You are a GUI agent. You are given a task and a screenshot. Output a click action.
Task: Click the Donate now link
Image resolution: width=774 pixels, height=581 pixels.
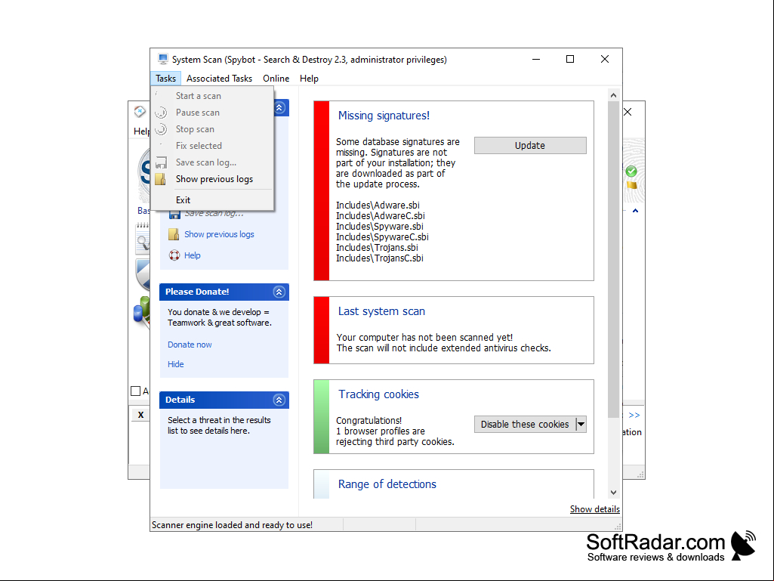[x=190, y=345]
